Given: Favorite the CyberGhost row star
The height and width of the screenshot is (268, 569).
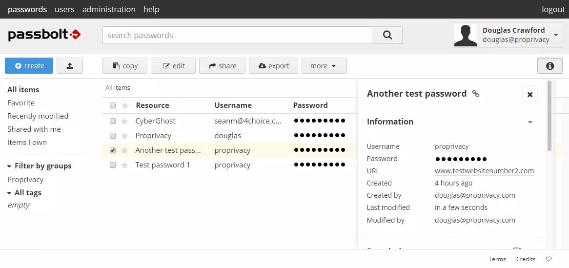Looking at the screenshot, I should (124, 121).
